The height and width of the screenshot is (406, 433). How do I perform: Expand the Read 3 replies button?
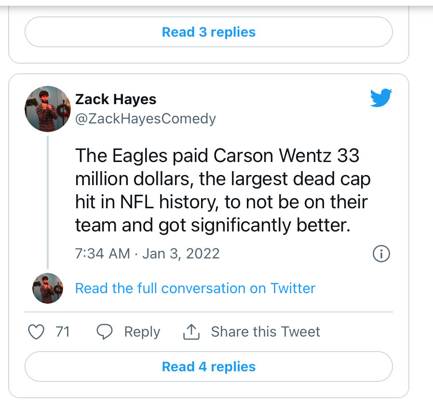(x=208, y=32)
